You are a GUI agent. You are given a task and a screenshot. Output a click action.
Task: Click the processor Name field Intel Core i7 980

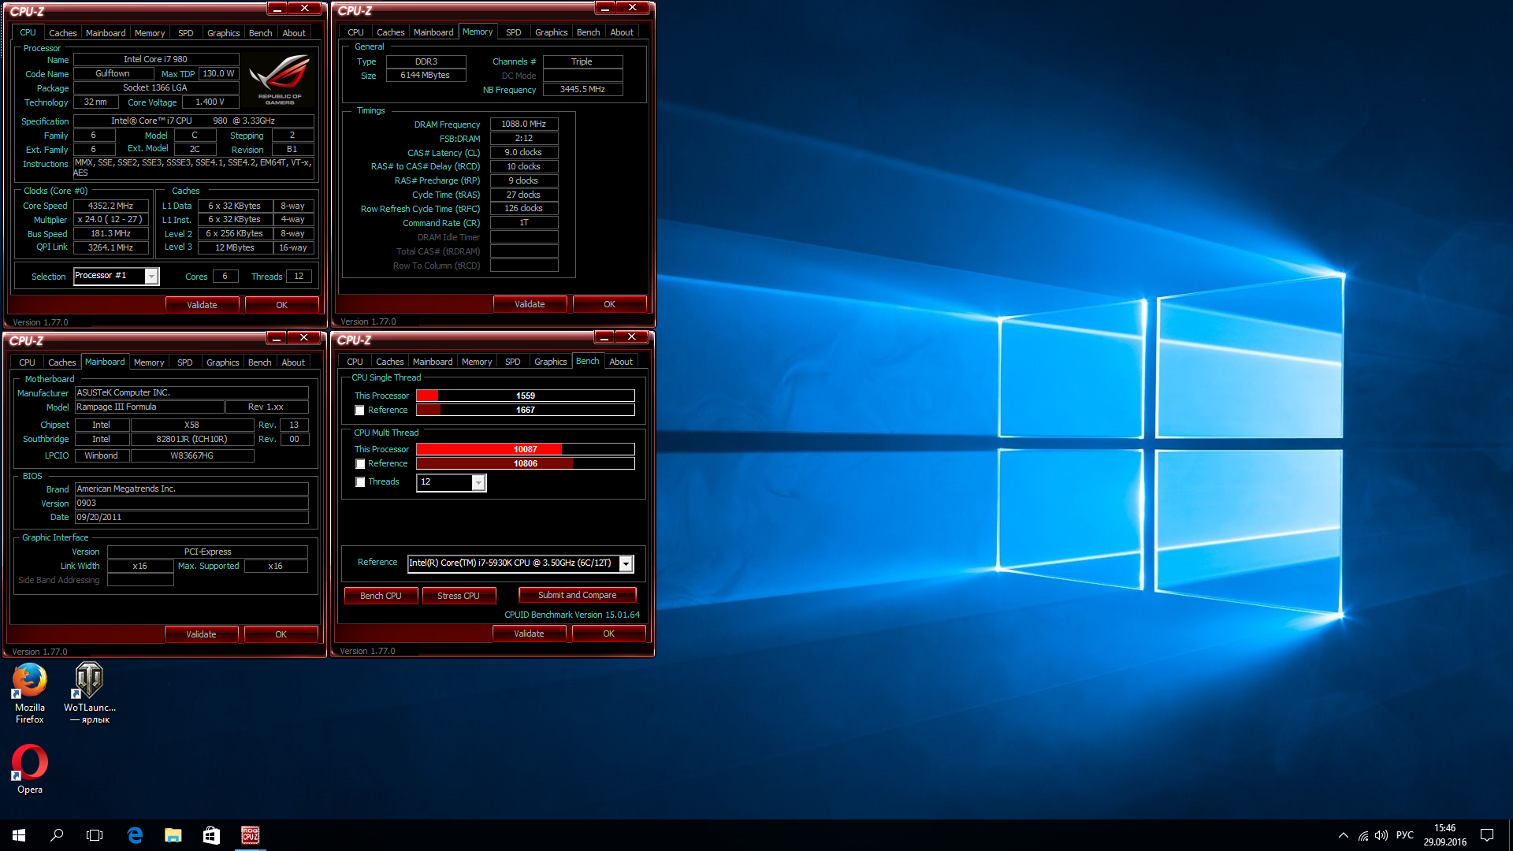click(x=156, y=59)
